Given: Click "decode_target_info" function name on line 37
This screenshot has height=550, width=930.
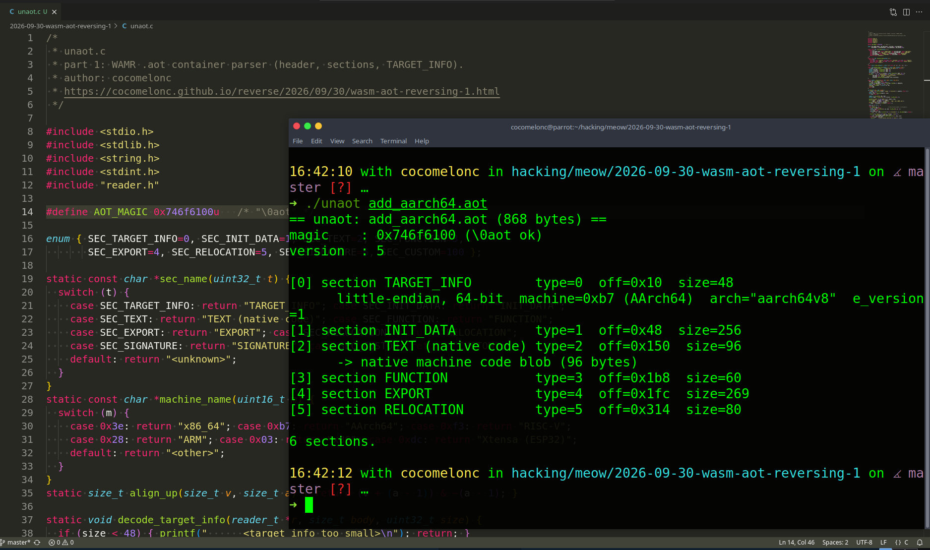Looking at the screenshot, I should pos(172,520).
